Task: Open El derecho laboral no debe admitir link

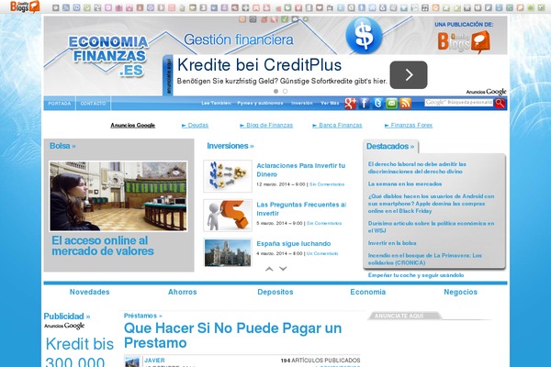Action: point(417,168)
